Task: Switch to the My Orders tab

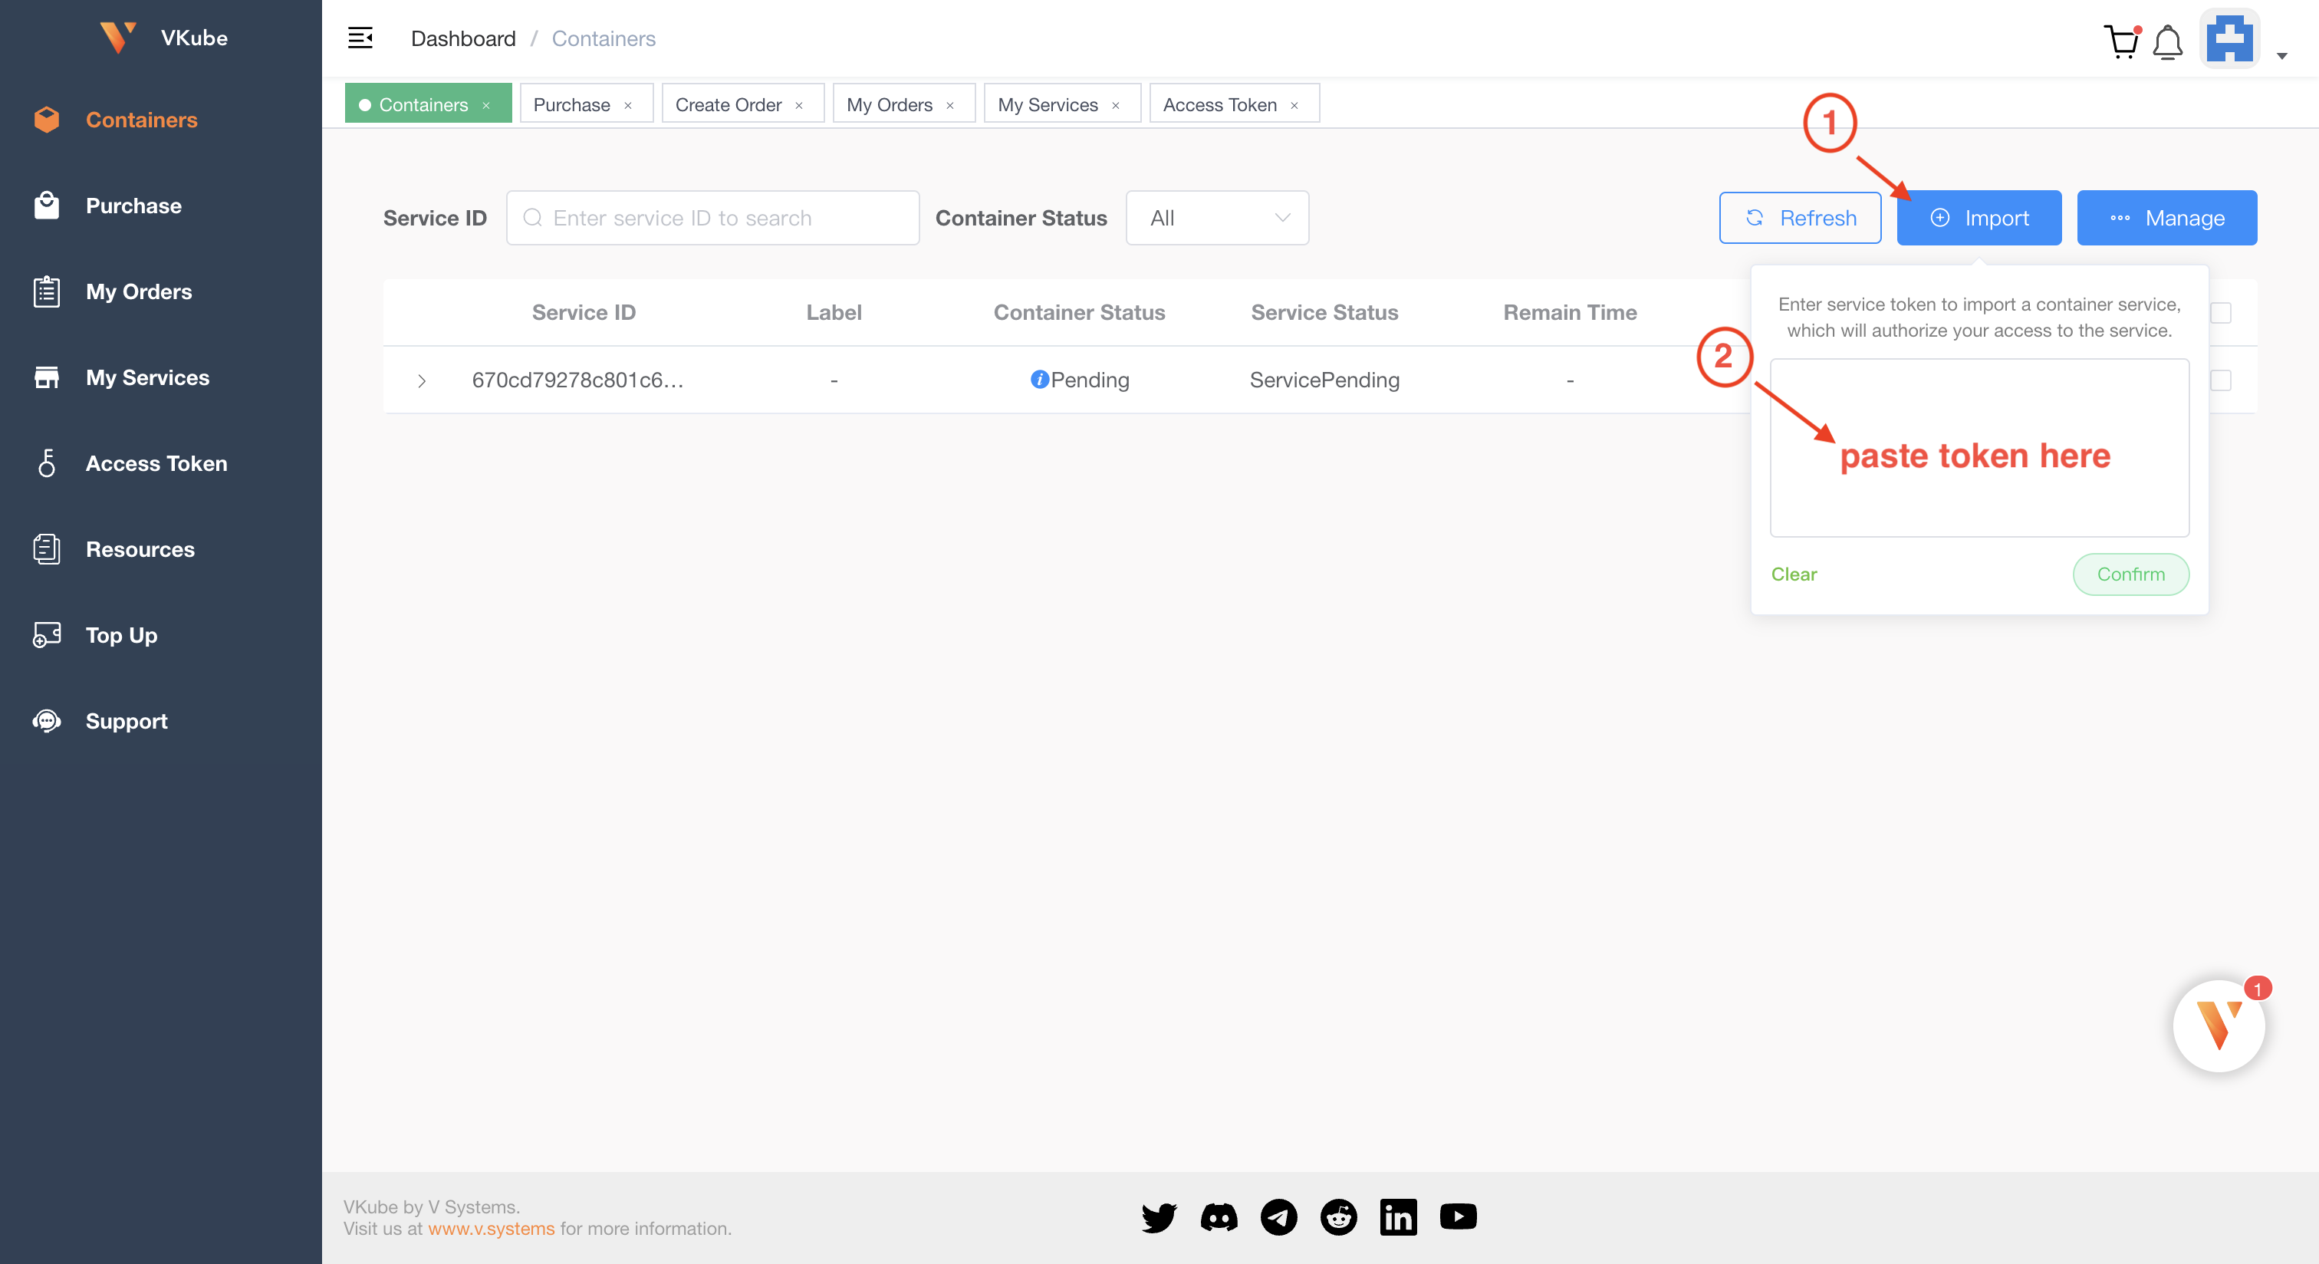Action: (x=889, y=104)
